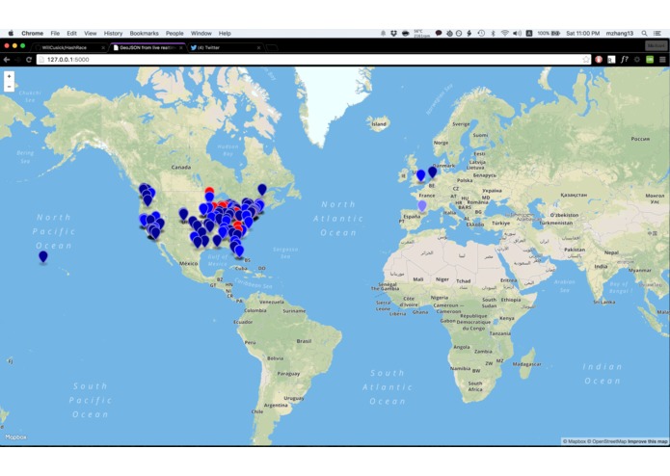The width and height of the screenshot is (670, 476).
Task: Click the Improve this map link
Action: point(648,441)
